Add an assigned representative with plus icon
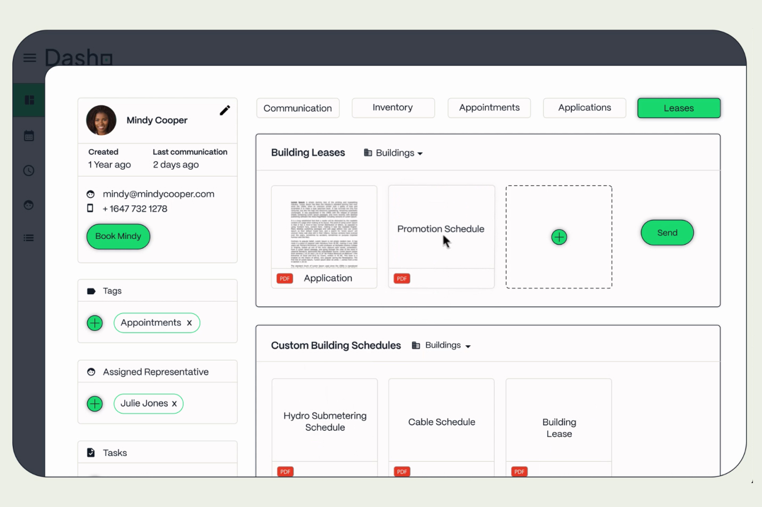Screen dimensions: 762x507 pos(95,404)
